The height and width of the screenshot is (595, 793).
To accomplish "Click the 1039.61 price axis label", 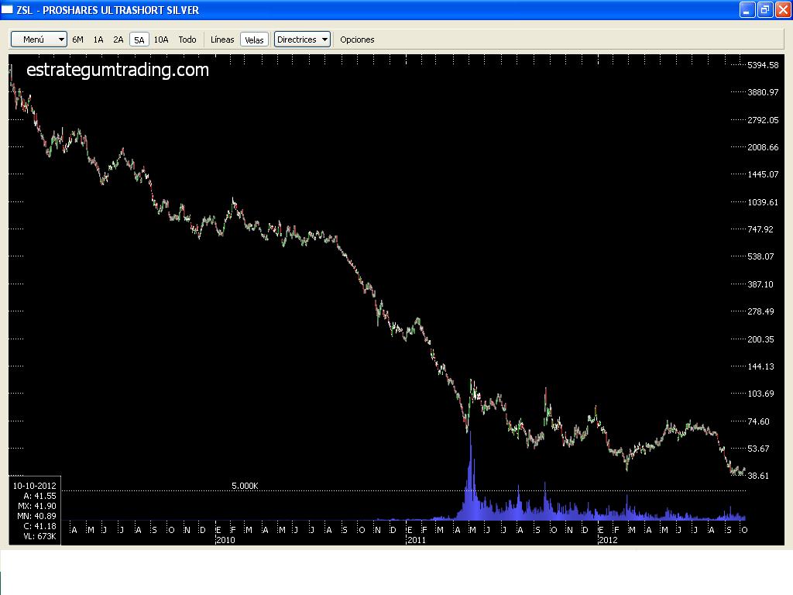I will 763,202.
